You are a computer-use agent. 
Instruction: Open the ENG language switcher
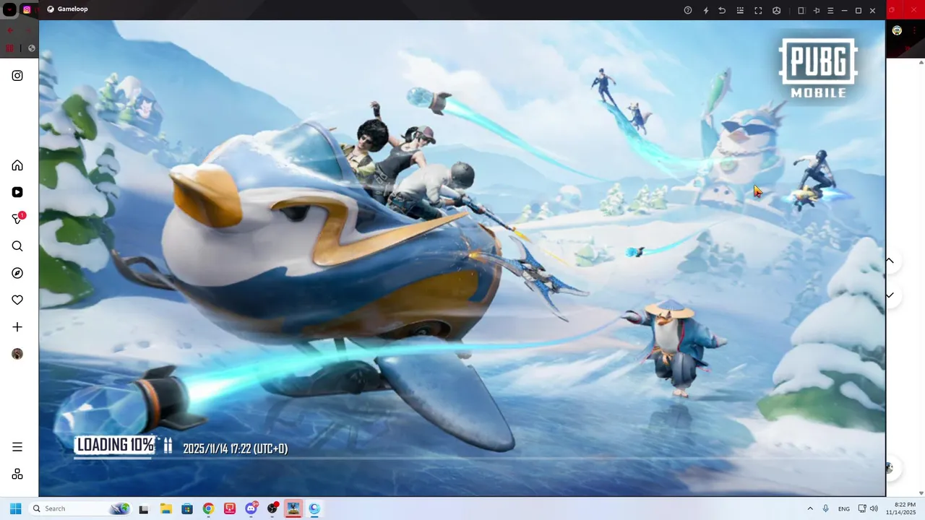coord(844,509)
